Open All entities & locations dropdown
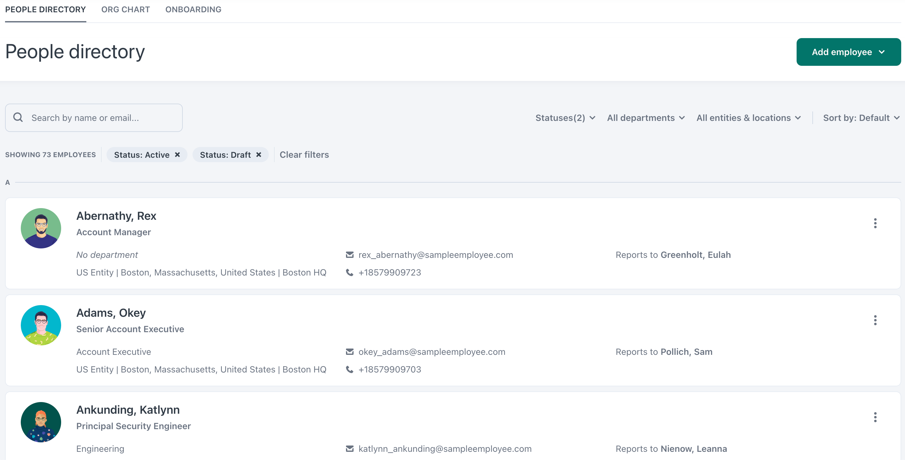905x460 pixels. pos(749,118)
